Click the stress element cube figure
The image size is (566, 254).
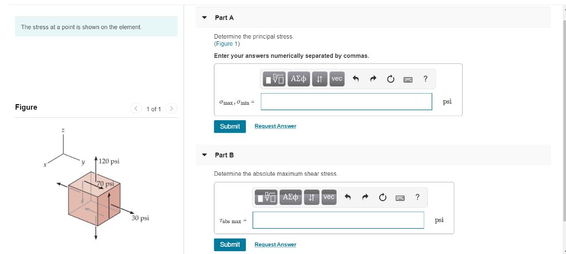[x=94, y=199]
